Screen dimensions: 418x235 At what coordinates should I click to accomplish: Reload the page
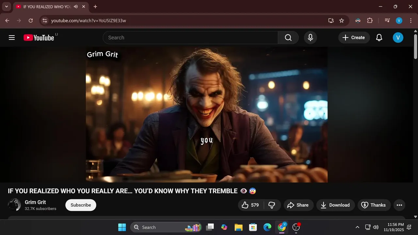(x=31, y=21)
